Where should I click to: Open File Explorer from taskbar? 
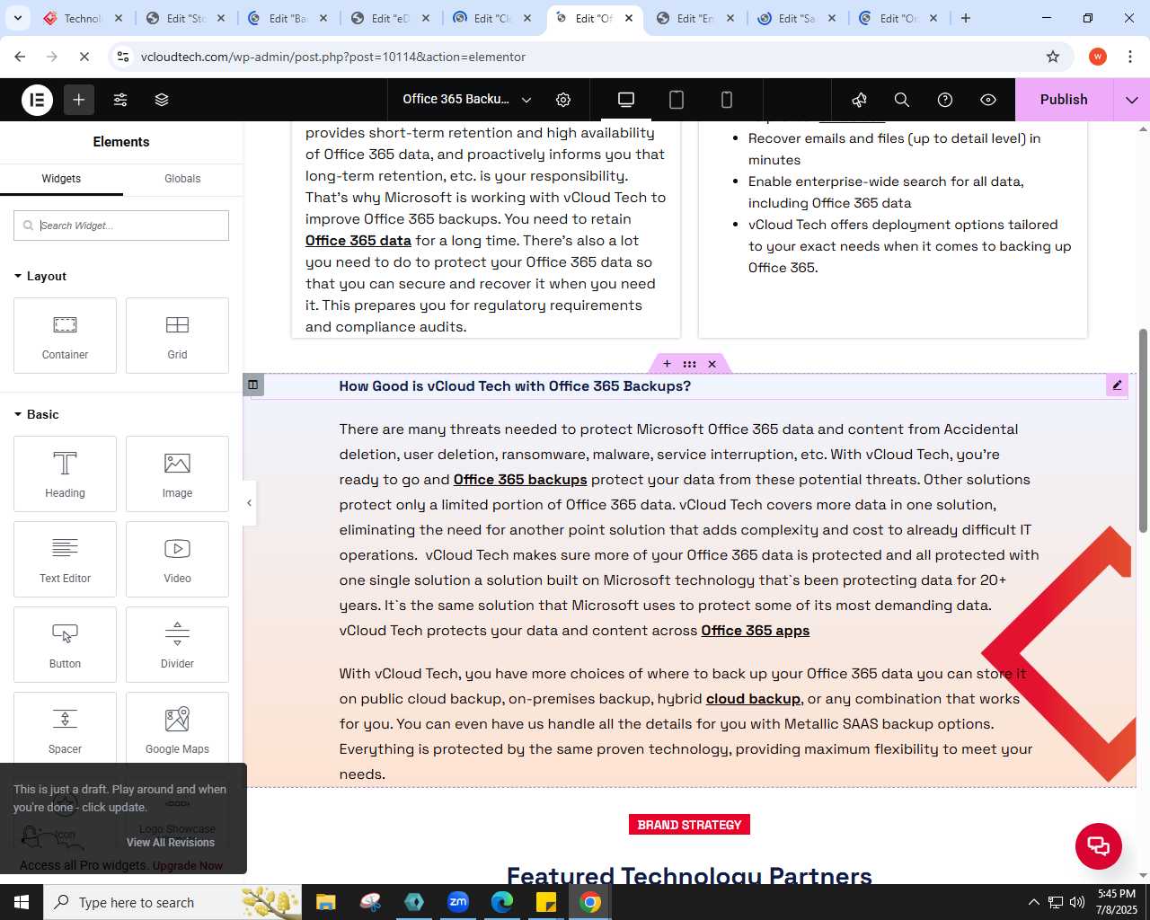point(326,902)
